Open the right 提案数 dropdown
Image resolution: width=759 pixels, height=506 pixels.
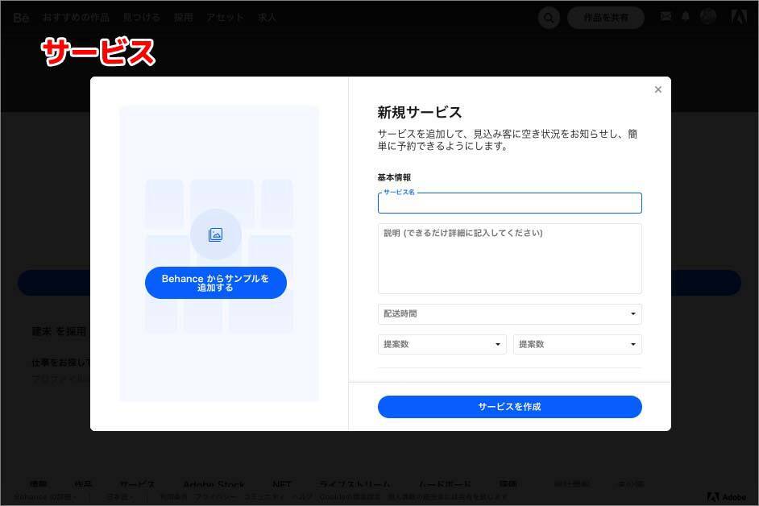[578, 344]
